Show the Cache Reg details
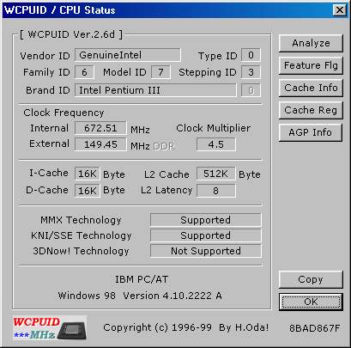 coord(311,110)
